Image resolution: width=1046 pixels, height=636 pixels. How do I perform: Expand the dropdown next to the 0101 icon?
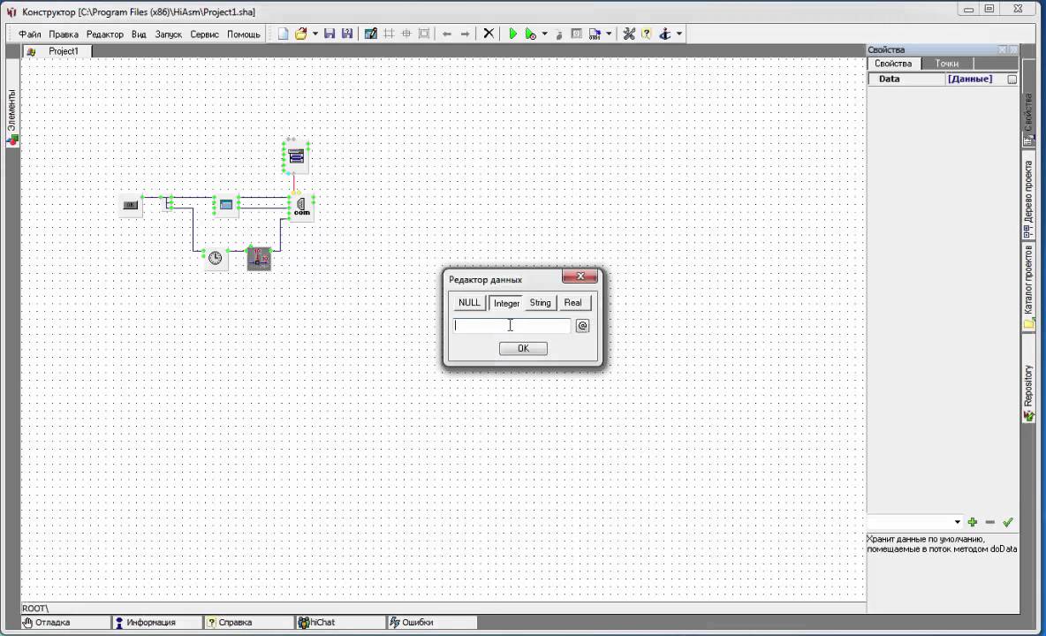pos(609,34)
